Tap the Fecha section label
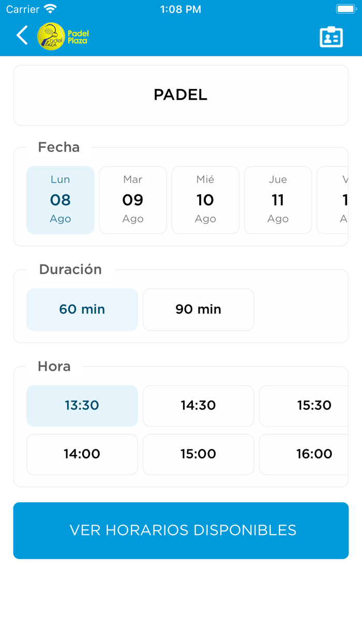This screenshot has width=362, height=643. [x=58, y=147]
